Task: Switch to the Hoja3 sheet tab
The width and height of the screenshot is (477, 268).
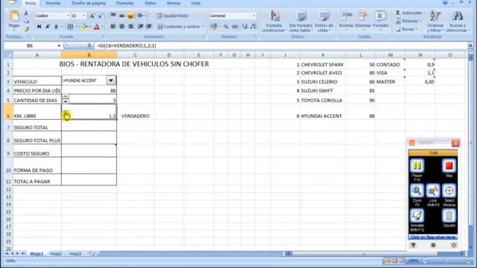Action: pos(75,253)
